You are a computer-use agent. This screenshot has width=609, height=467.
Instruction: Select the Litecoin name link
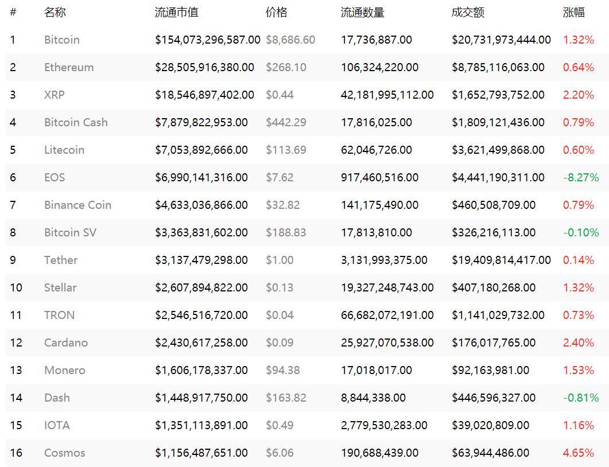point(64,150)
